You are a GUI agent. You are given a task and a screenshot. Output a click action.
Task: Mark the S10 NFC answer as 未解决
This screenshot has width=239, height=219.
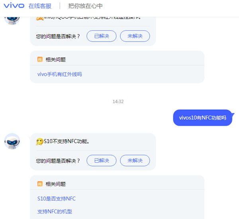point(135,160)
